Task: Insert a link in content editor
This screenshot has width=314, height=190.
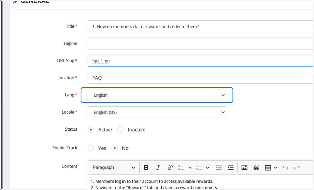Action: pyautogui.click(x=170, y=168)
